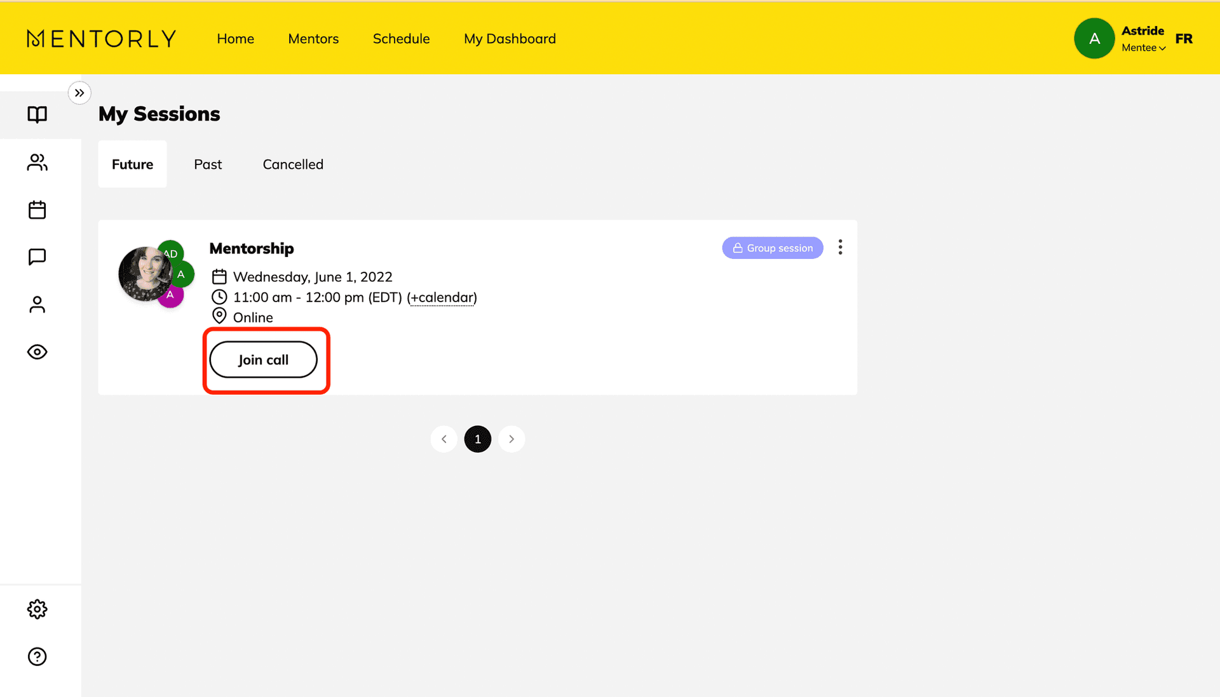
Task: Switch to the Cancelled sessions tab
Action: click(x=293, y=164)
